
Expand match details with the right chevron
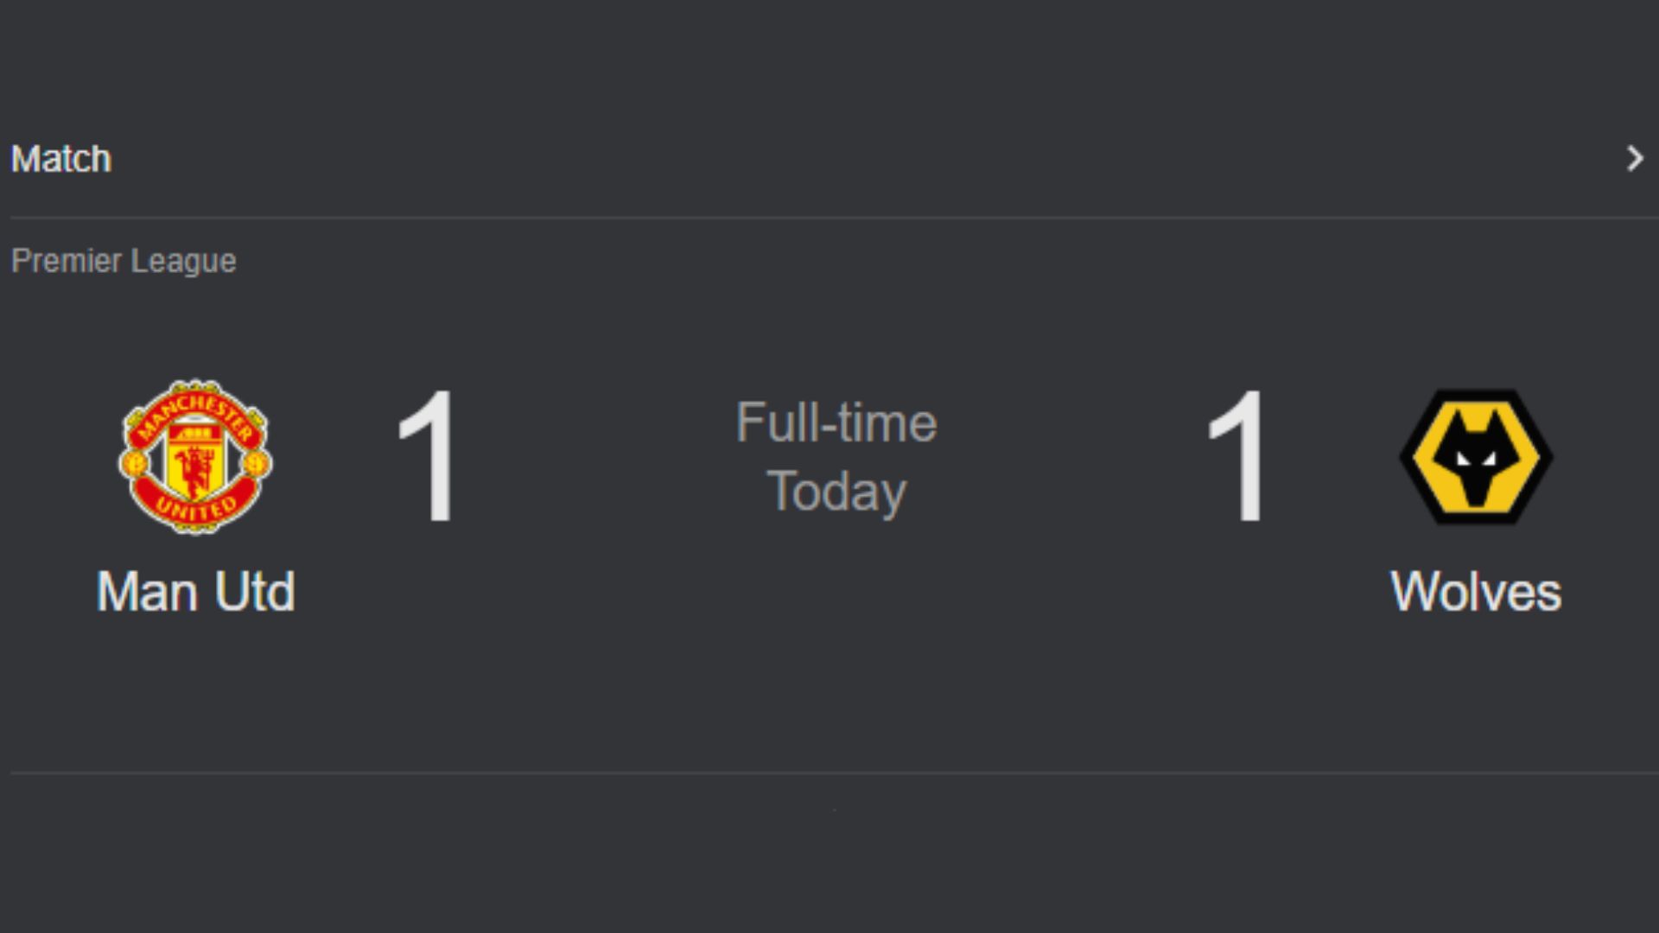1634,159
